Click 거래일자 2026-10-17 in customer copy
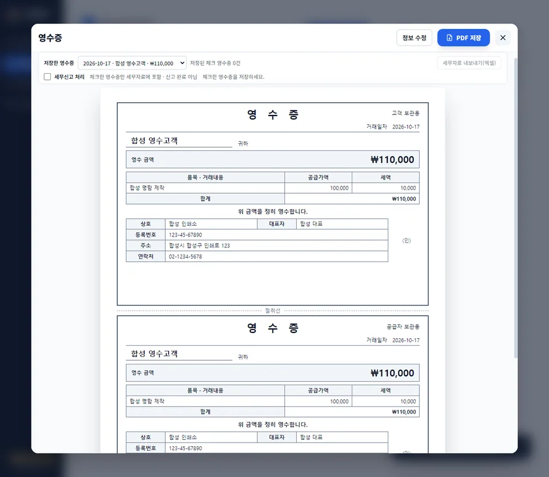 tap(393, 127)
